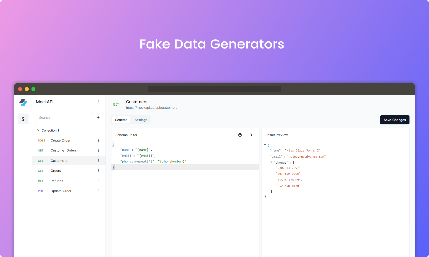Add new item with plus icon

(98, 117)
